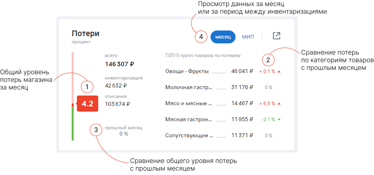Select the Мясо и мясные group row
The image size is (374, 175).
coord(188,104)
